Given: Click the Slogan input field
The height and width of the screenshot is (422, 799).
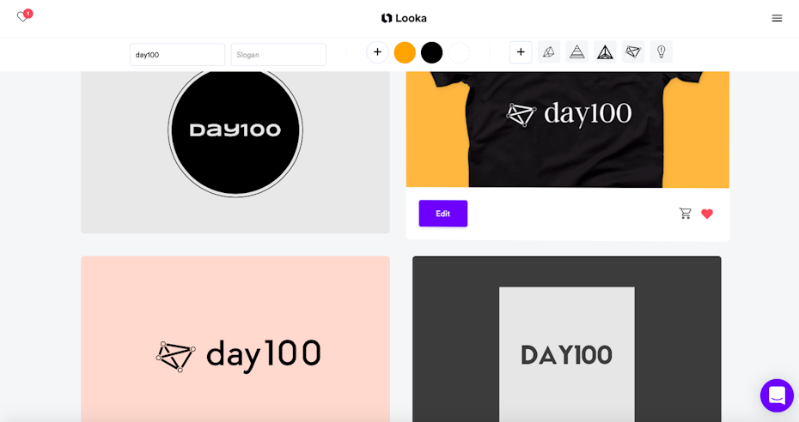Looking at the screenshot, I should coord(278,54).
